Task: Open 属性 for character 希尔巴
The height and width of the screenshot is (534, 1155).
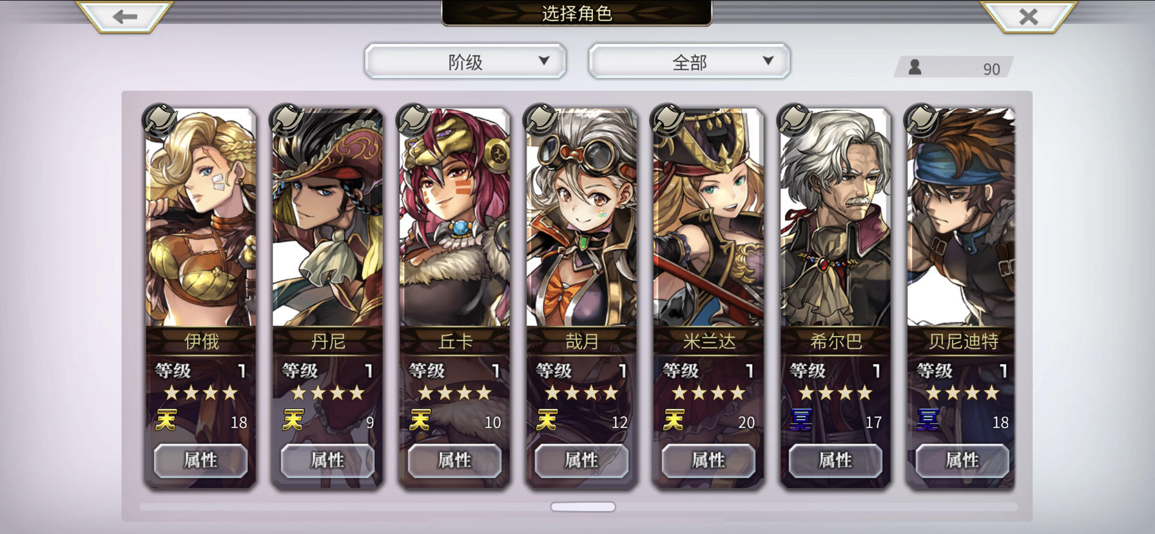Action: pos(835,460)
